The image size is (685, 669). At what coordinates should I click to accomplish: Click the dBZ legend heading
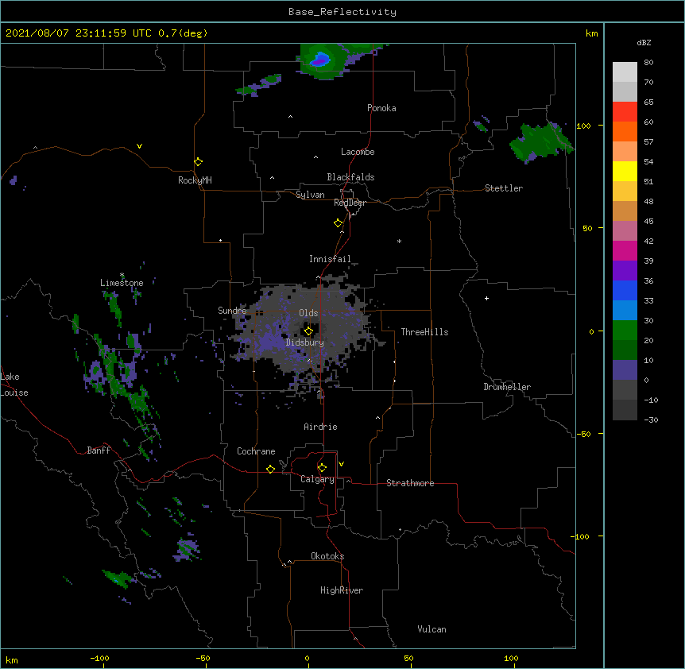(x=644, y=42)
